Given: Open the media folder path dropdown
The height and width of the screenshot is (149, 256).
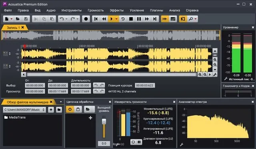Looking at the screenshot, I should (24, 110).
